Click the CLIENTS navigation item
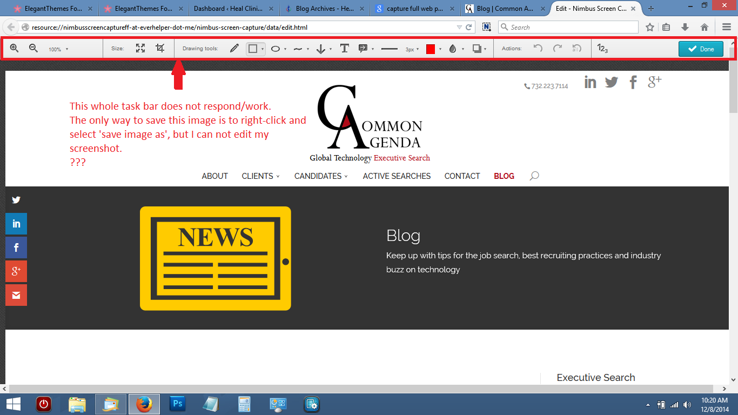The height and width of the screenshot is (415, 738). [260, 176]
